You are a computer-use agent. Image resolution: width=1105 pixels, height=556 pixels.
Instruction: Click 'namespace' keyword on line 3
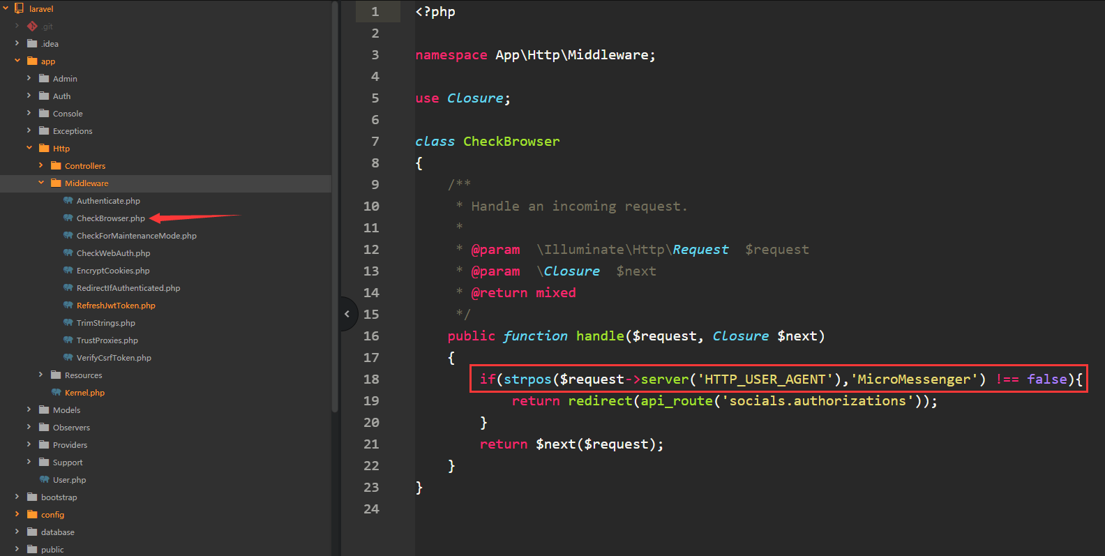(x=451, y=54)
